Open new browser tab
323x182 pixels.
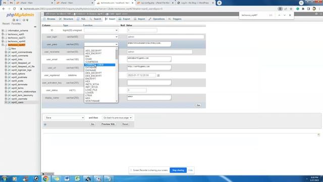click(219, 3)
